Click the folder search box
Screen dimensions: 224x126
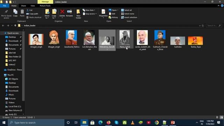pyautogui.click(x=214, y=26)
